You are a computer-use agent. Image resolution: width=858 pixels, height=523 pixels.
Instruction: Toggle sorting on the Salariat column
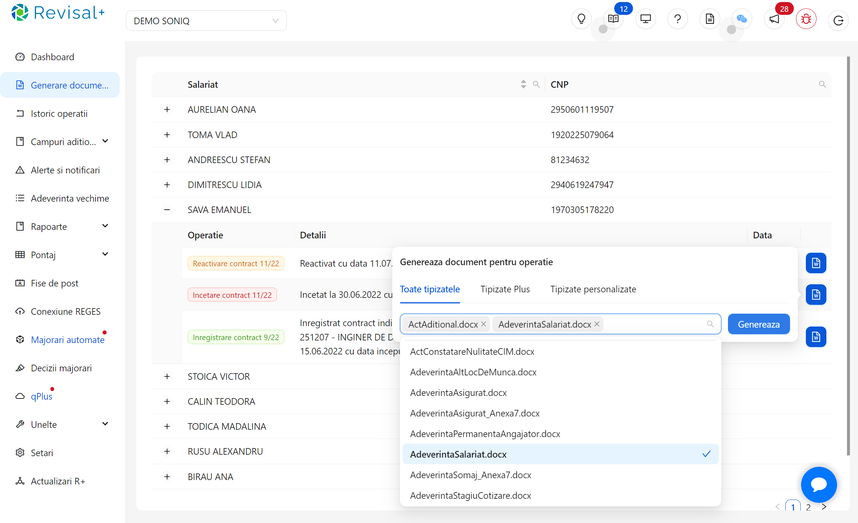point(523,84)
